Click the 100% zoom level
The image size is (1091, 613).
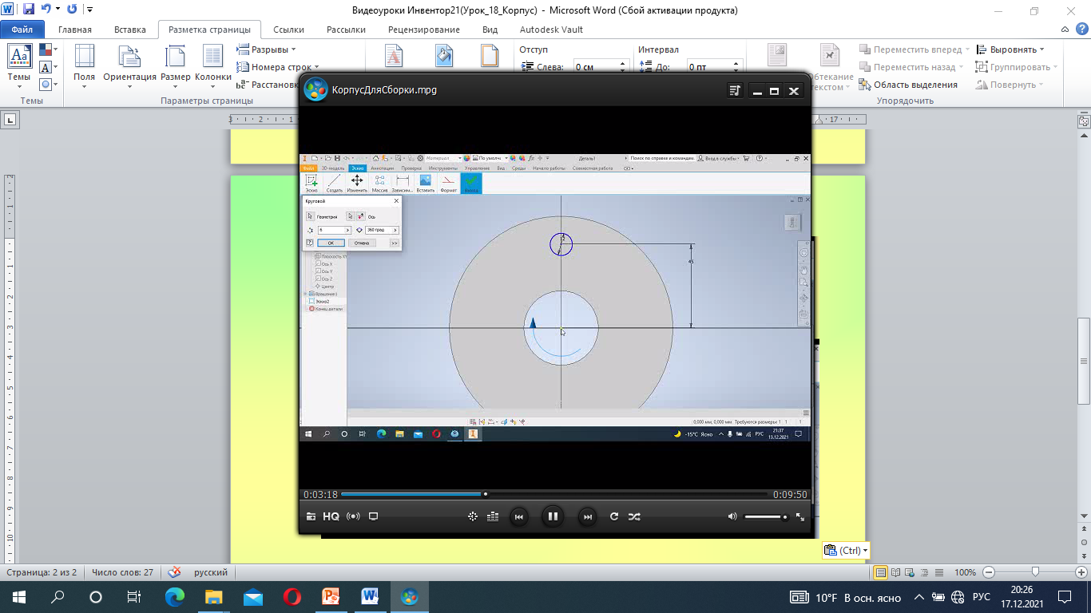(965, 572)
